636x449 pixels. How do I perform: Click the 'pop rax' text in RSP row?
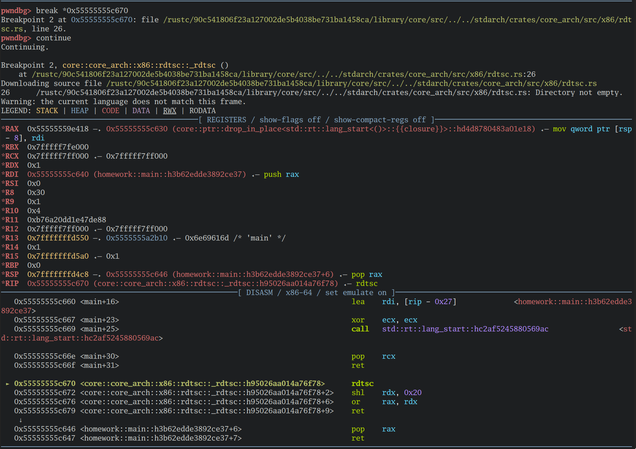[x=367, y=274]
